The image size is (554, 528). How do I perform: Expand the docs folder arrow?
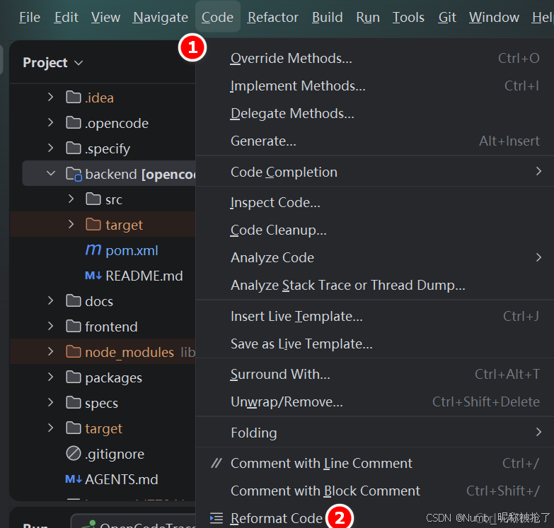(50, 300)
